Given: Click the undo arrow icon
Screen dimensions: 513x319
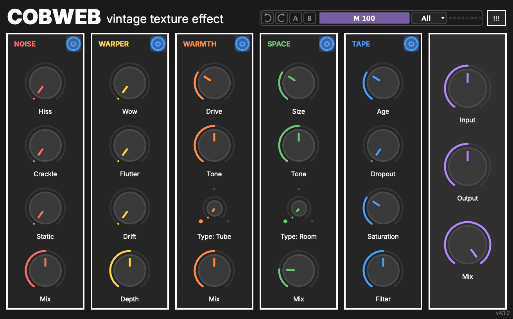Looking at the screenshot, I should (x=268, y=18).
